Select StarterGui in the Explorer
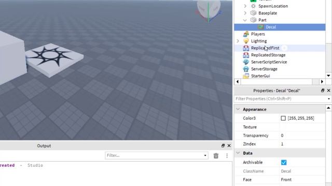 260,76
